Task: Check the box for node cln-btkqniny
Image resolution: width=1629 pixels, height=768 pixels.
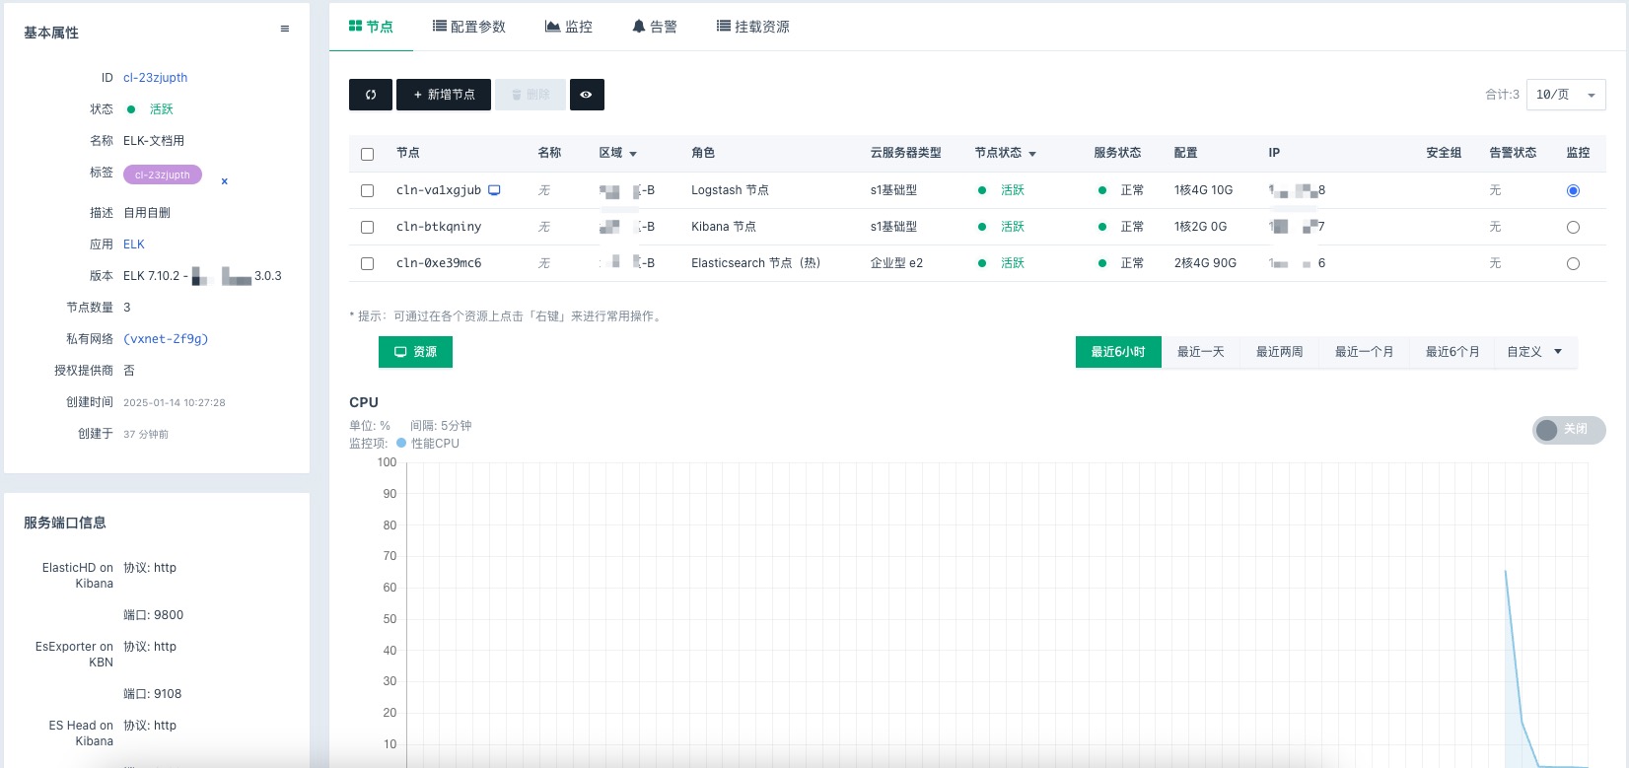Action: 368,227
